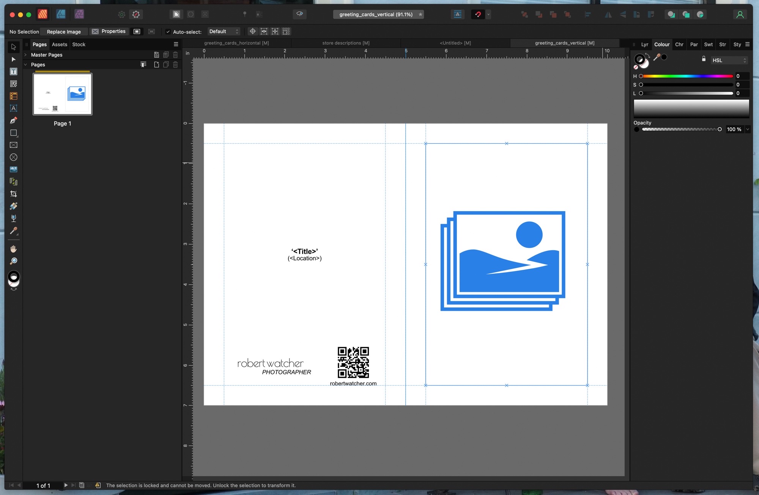Go to next page arrow in status bar
Screen dimensions: 759x495
click(x=66, y=485)
